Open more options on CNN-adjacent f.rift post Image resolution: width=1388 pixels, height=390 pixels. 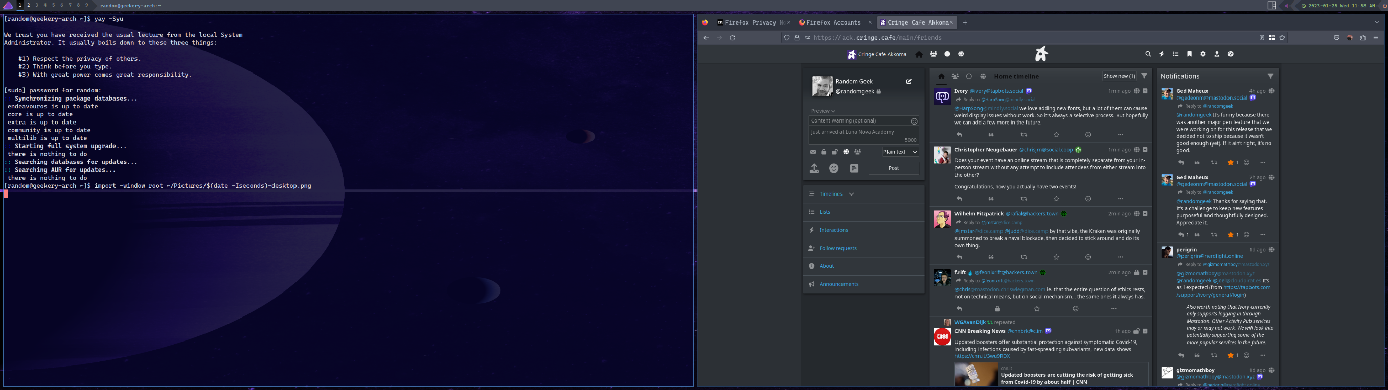(x=1114, y=309)
